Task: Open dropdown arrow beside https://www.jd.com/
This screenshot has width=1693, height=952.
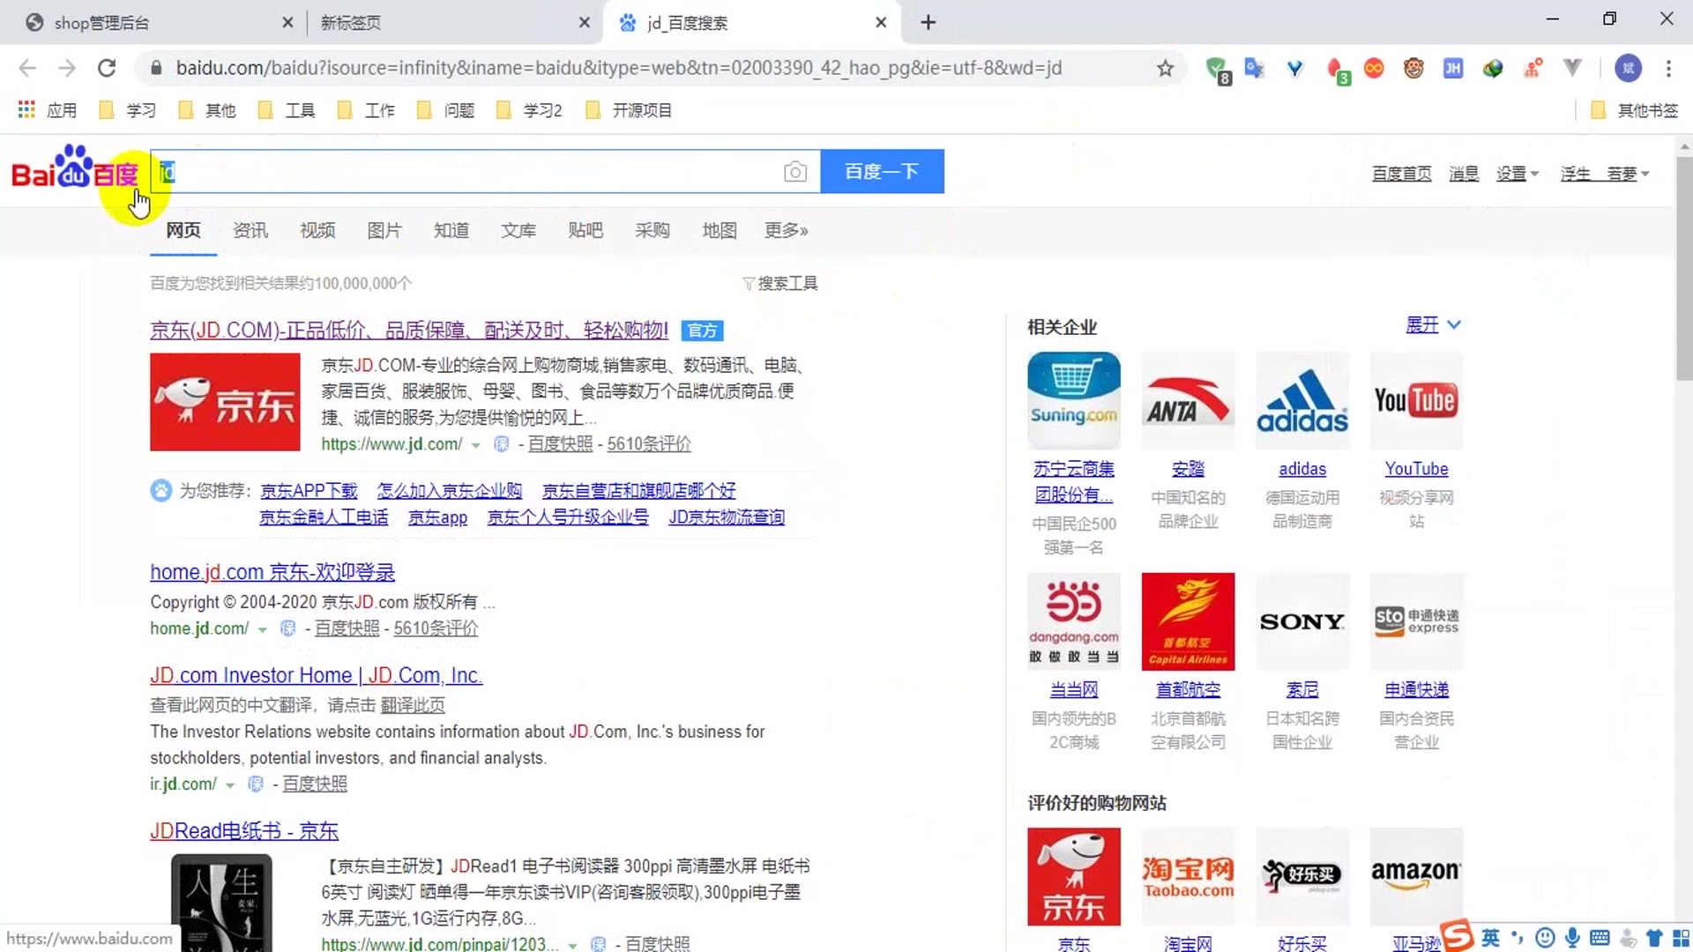Action: tap(476, 445)
